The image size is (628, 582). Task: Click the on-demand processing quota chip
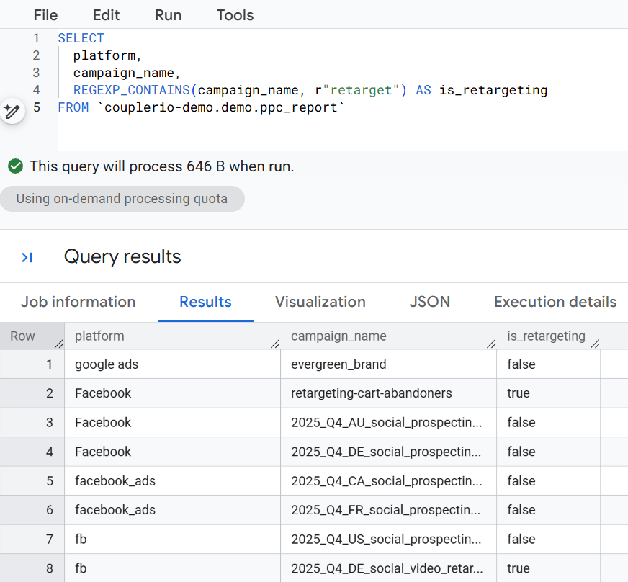(x=122, y=199)
